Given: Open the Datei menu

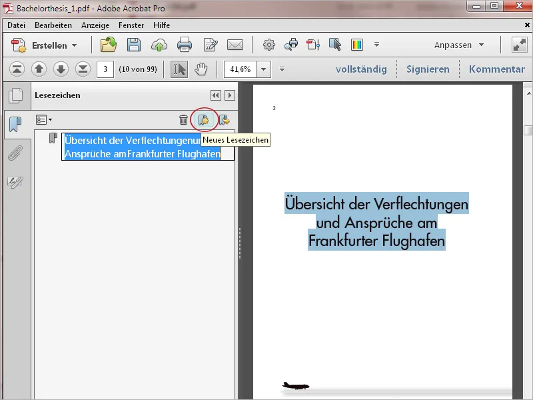Looking at the screenshot, I should 16,25.
